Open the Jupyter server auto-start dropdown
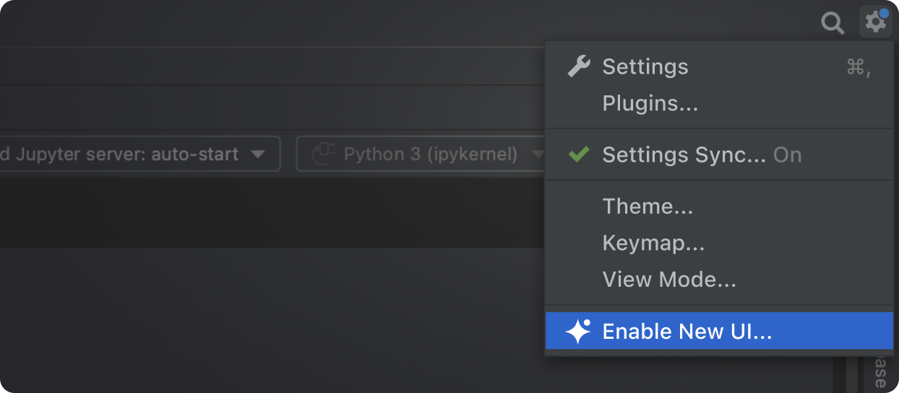 [137, 154]
